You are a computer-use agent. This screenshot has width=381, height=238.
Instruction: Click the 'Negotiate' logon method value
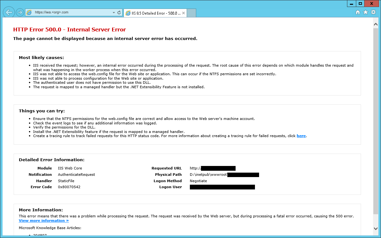coord(198,181)
